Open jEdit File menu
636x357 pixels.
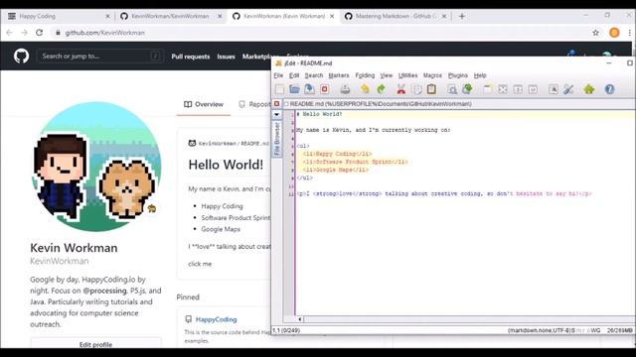[278, 75]
